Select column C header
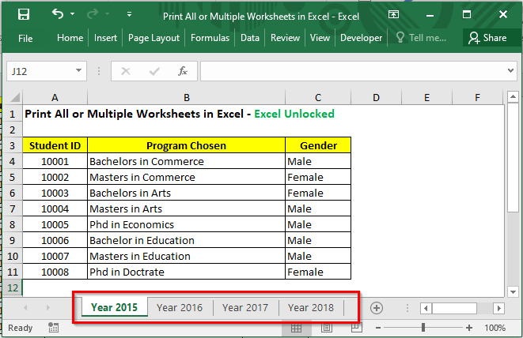This screenshot has height=338, width=523. coord(318,98)
